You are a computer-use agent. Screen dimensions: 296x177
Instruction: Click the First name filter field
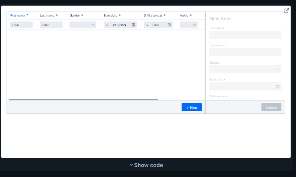[21, 25]
